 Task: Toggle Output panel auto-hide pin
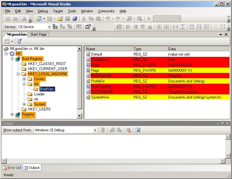pyautogui.click(x=223, y=123)
